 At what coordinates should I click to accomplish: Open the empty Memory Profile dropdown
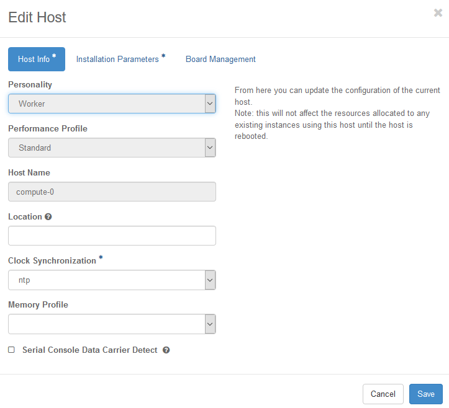112,324
